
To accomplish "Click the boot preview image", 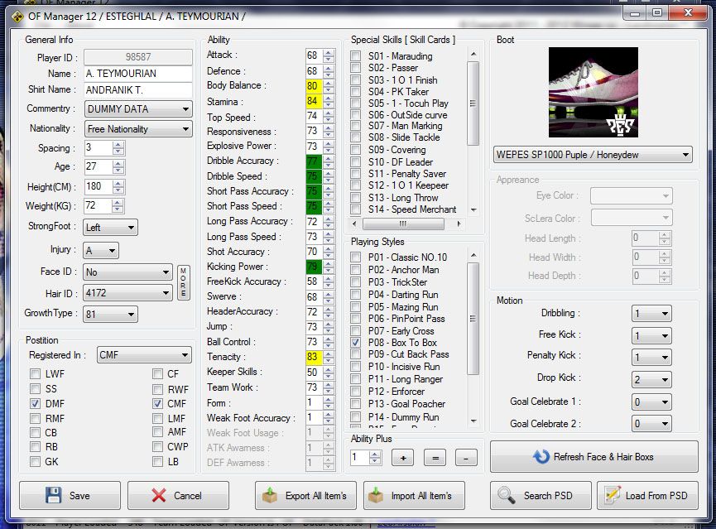I will (593, 93).
